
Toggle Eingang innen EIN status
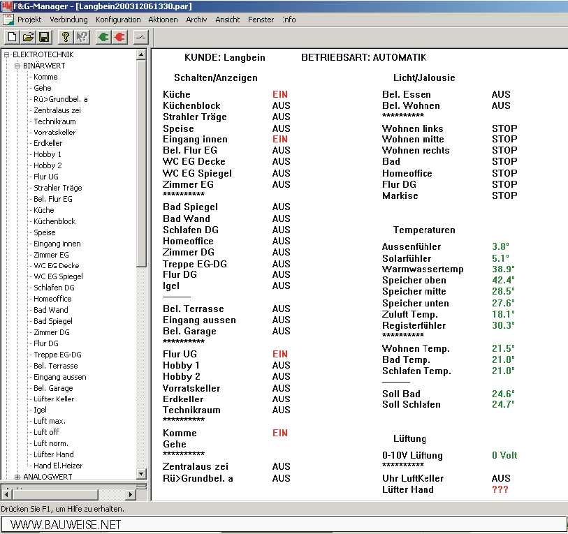(279, 139)
